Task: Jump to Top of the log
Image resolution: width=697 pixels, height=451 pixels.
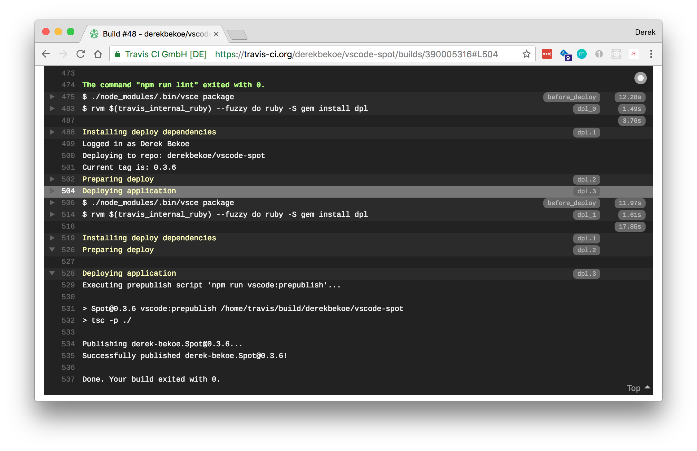Action: [x=638, y=388]
